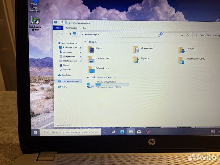Click the '203 ГБ свободно из 237 ГБ' text
Image resolution: width=220 pixels, height=165 pixels.
click(x=108, y=87)
